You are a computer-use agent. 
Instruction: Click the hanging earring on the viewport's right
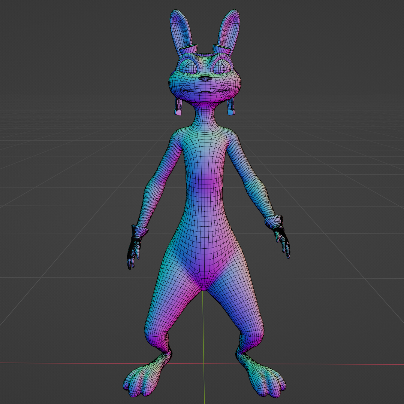pos(231,105)
